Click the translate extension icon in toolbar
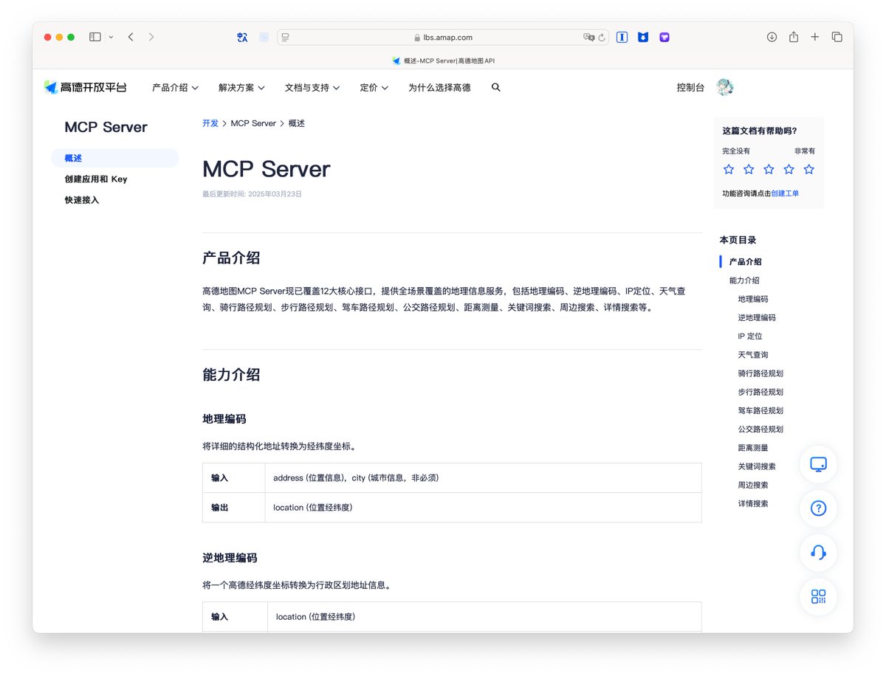 (x=242, y=37)
